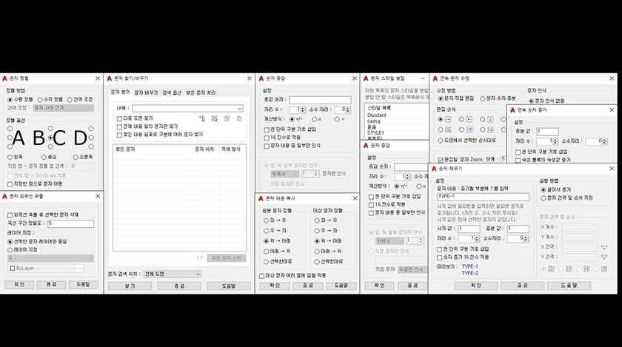This screenshot has height=347, width=622.
Task: Click last fill-order icon in 숫자 채우기
Action: [x=604, y=269]
